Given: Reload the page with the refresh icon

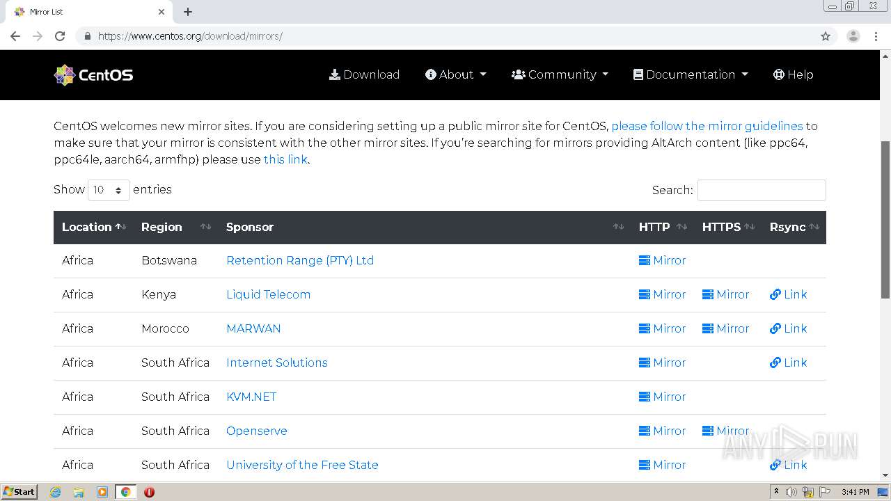Looking at the screenshot, I should 60,36.
